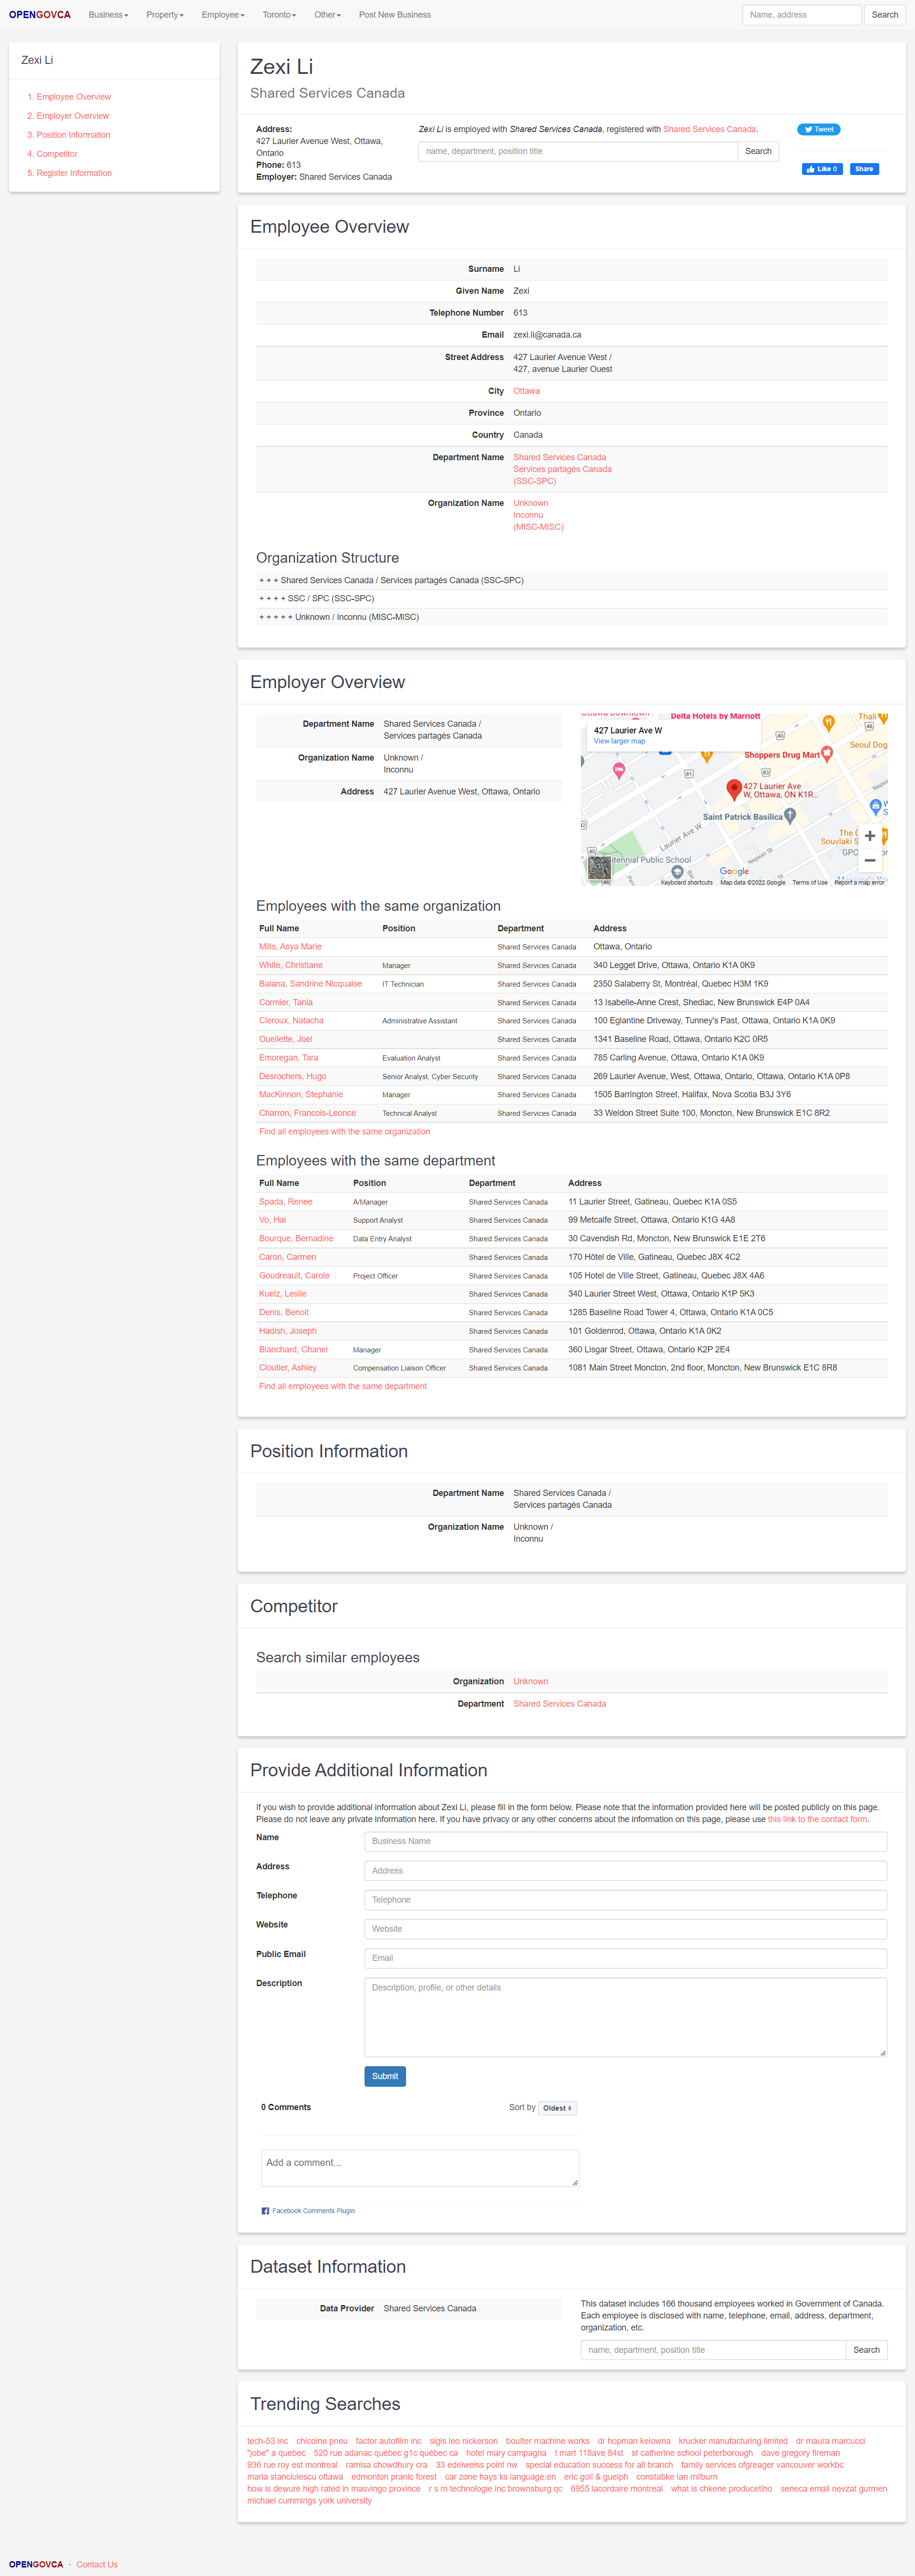Click Saint Patrick Basilica map marker
This screenshot has width=915, height=2576.
click(x=789, y=816)
